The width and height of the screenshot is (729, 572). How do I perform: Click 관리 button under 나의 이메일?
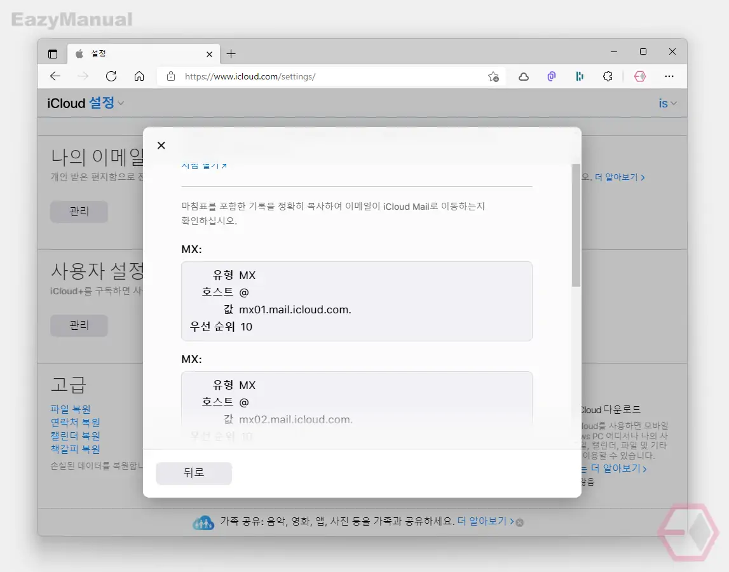[x=79, y=212]
